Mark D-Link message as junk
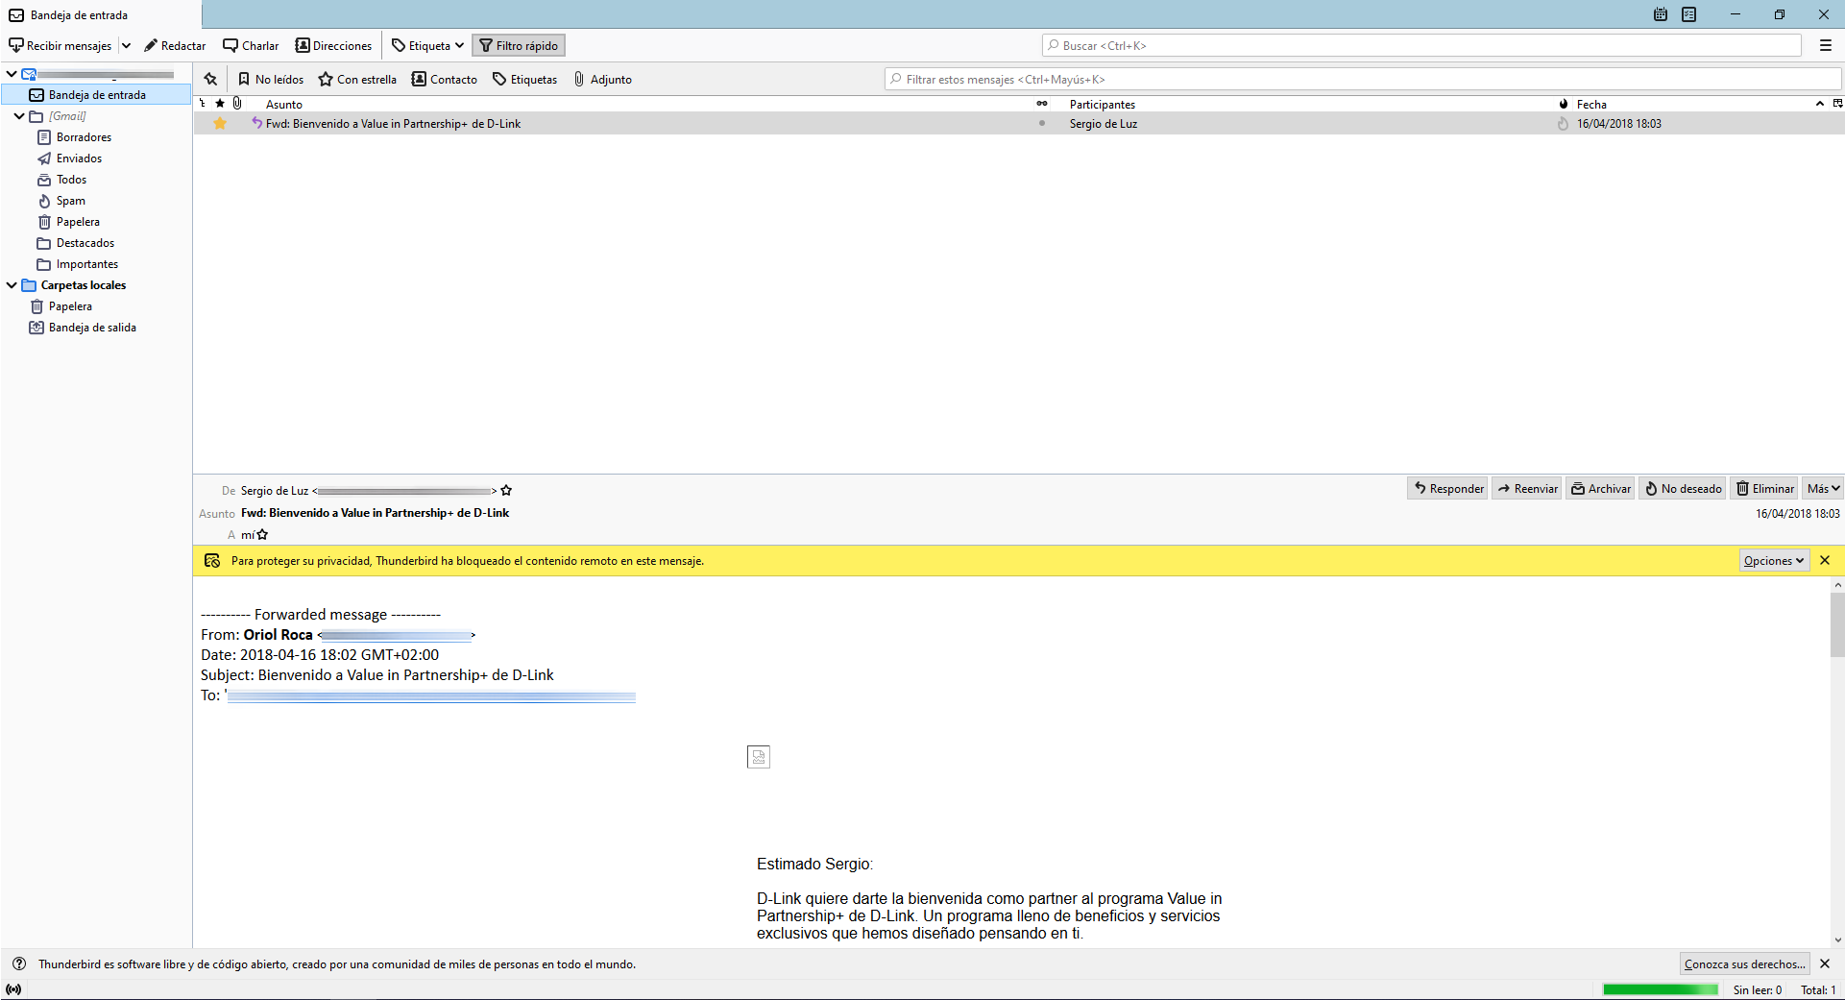This screenshot has height=1000, width=1845. (1563, 123)
